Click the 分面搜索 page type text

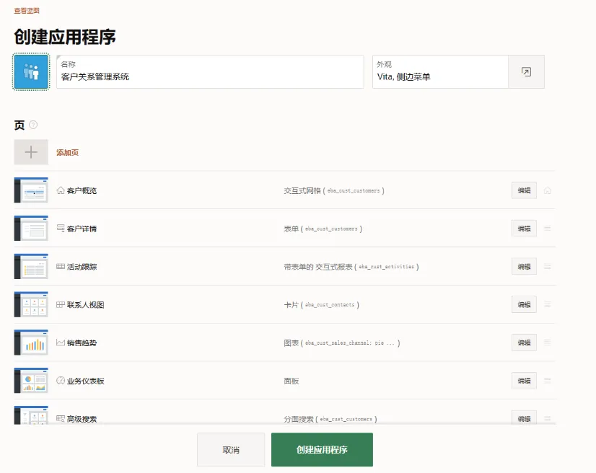click(299, 419)
